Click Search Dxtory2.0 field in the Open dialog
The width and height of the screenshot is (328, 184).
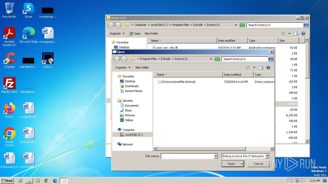(245, 59)
